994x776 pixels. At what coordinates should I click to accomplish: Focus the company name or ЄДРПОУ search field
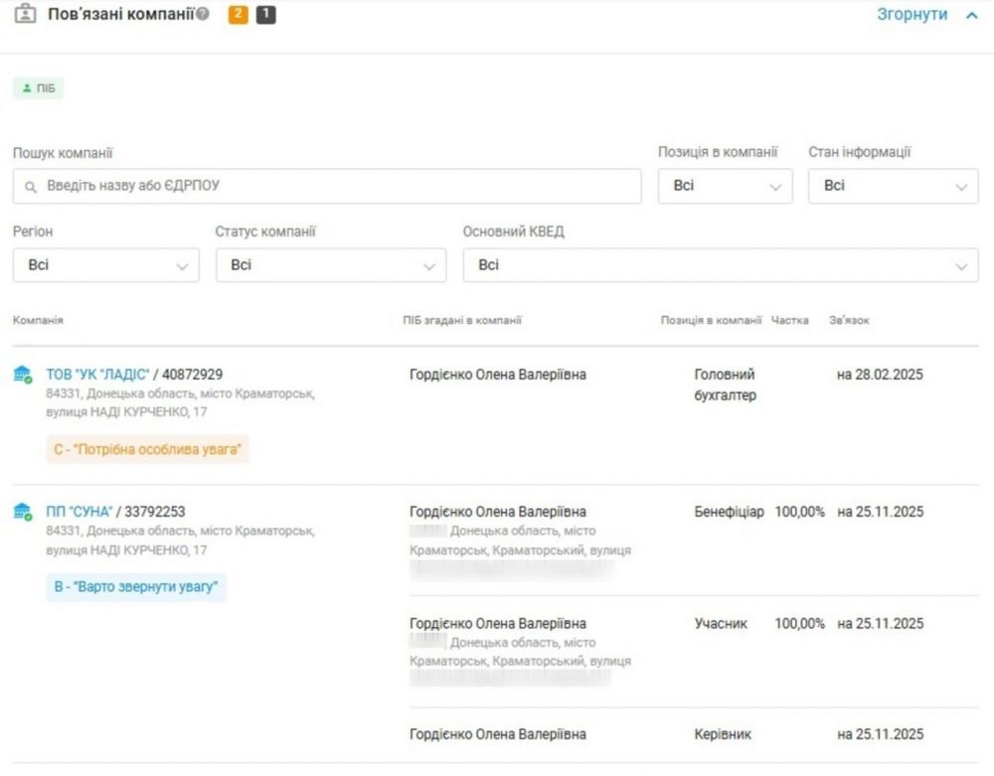(338, 186)
